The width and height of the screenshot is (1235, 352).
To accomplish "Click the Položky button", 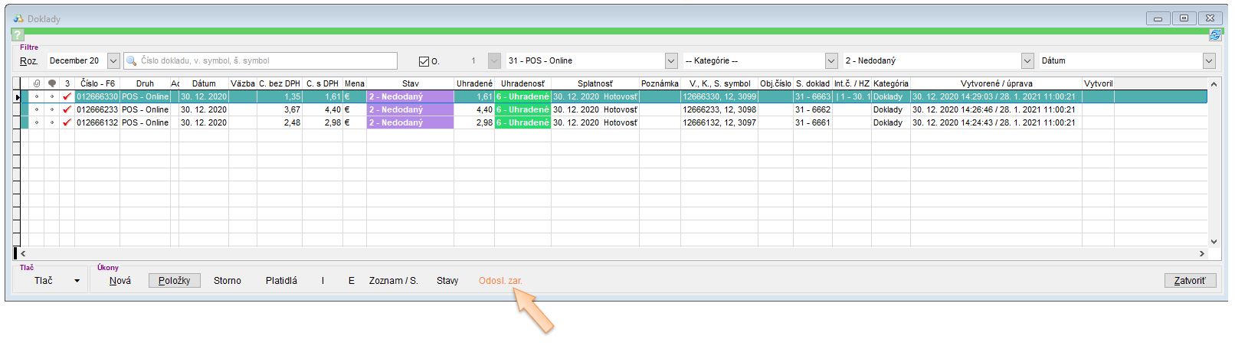I will point(174,281).
